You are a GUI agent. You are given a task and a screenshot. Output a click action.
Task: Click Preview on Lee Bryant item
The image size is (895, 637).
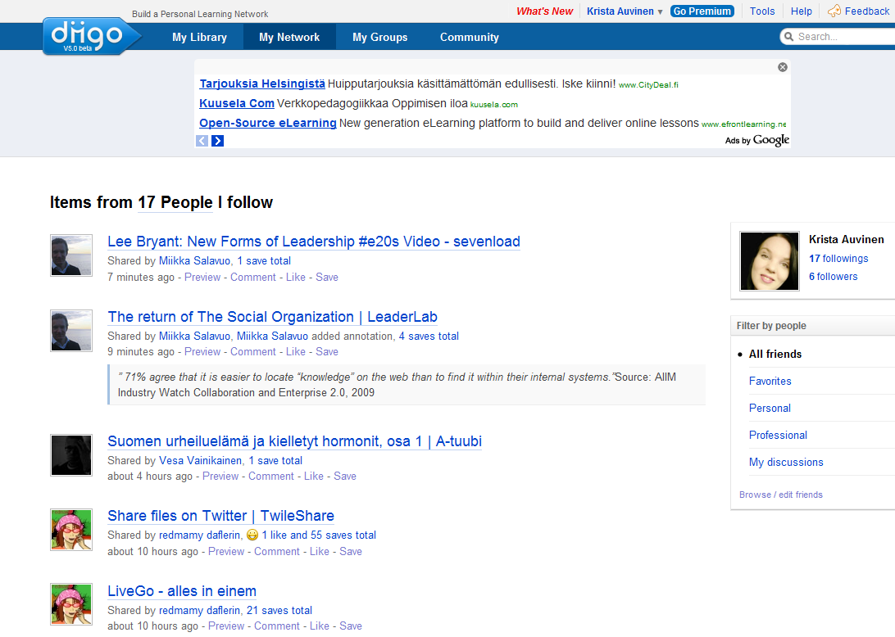202,278
